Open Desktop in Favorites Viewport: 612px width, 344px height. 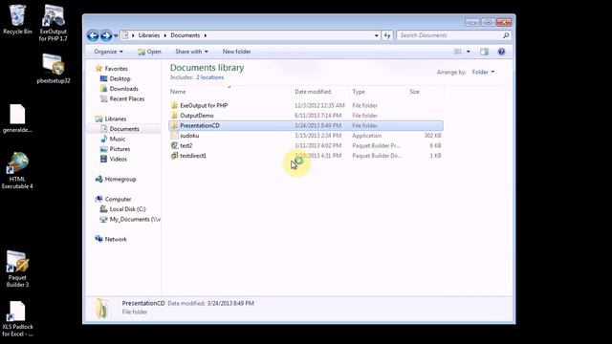[120, 78]
